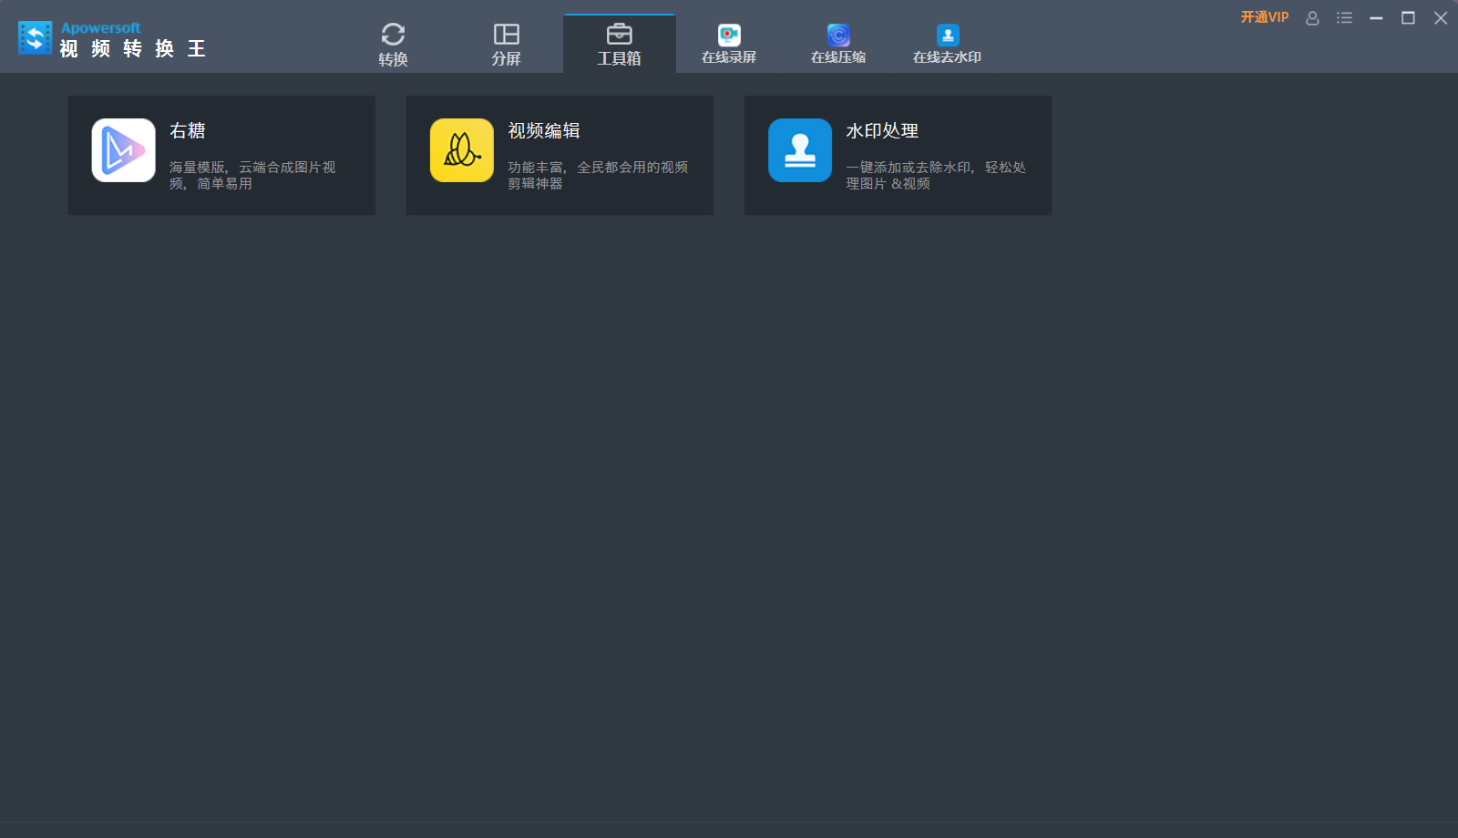Open the 水印处理 stamp icon
This screenshot has height=838, width=1458.
(800, 150)
